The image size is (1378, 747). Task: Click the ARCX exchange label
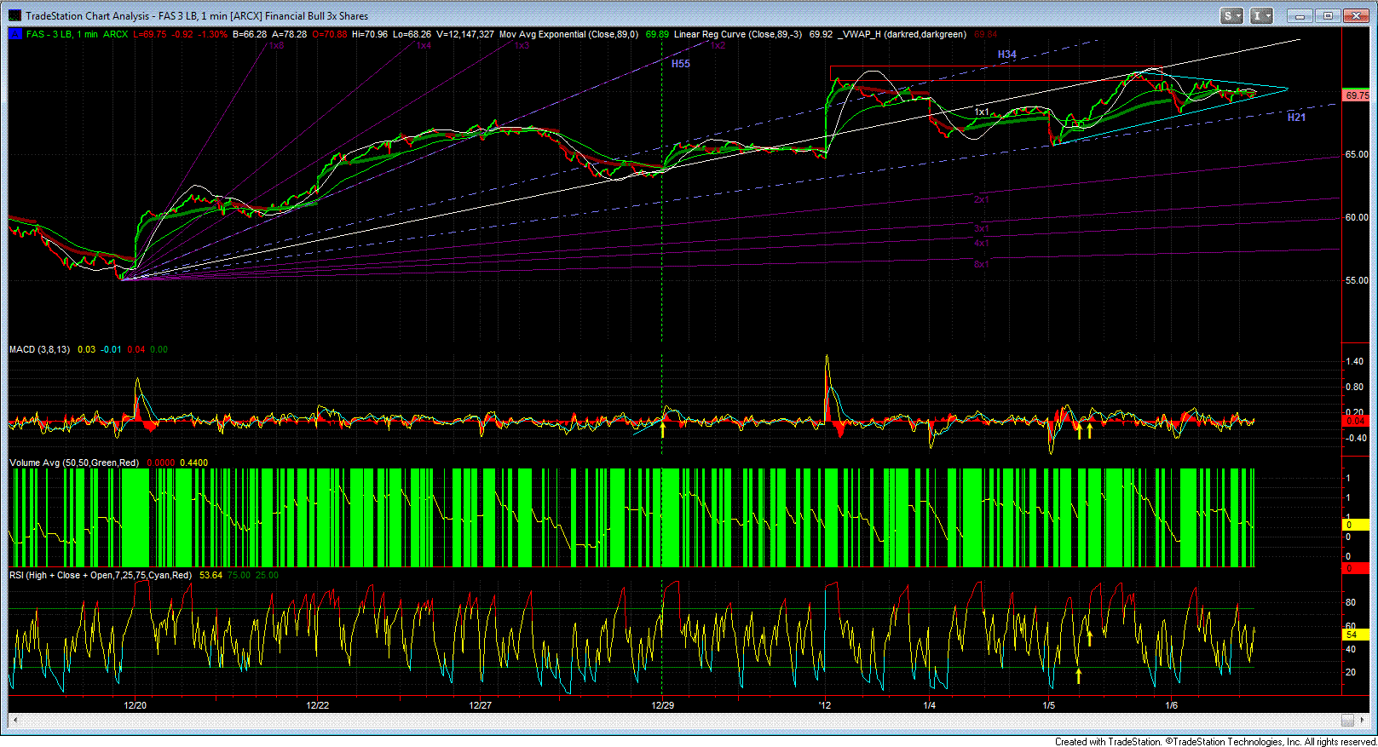tap(116, 34)
